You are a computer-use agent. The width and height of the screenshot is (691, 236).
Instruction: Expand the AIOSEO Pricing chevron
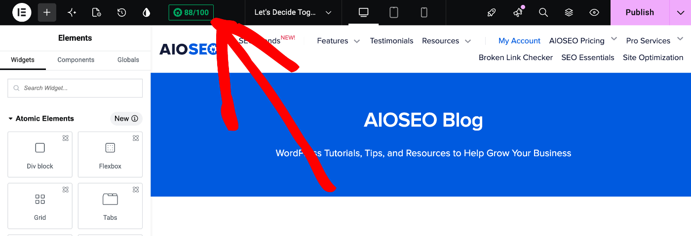(x=614, y=38)
